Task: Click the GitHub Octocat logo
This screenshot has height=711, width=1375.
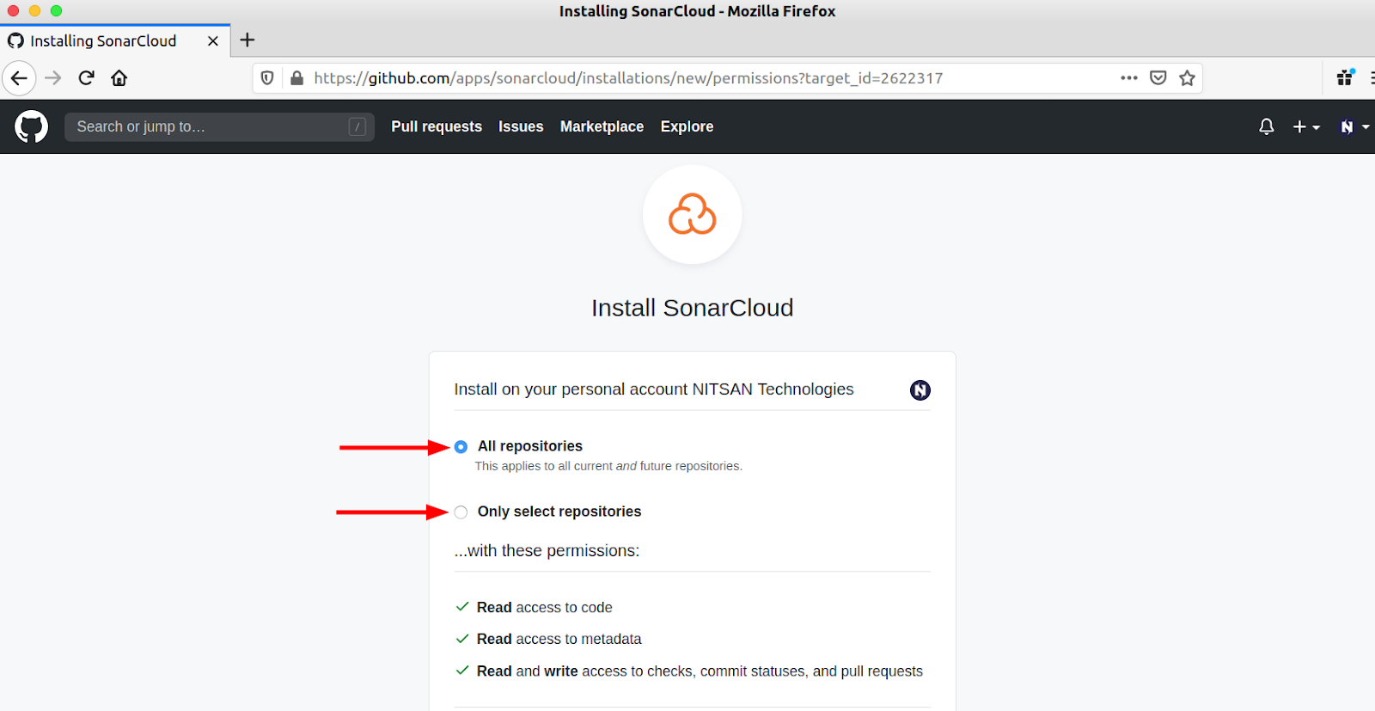Action: click(32, 126)
